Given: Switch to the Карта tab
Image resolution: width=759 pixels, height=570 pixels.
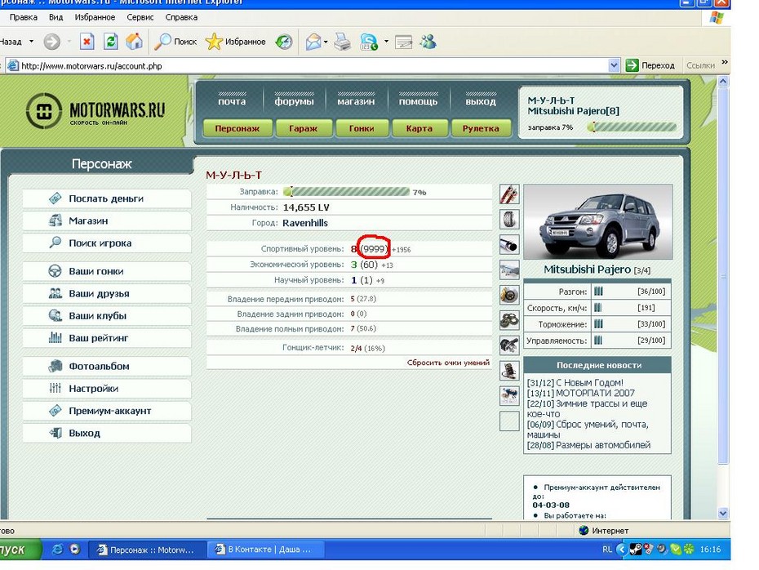Looking at the screenshot, I should [419, 128].
